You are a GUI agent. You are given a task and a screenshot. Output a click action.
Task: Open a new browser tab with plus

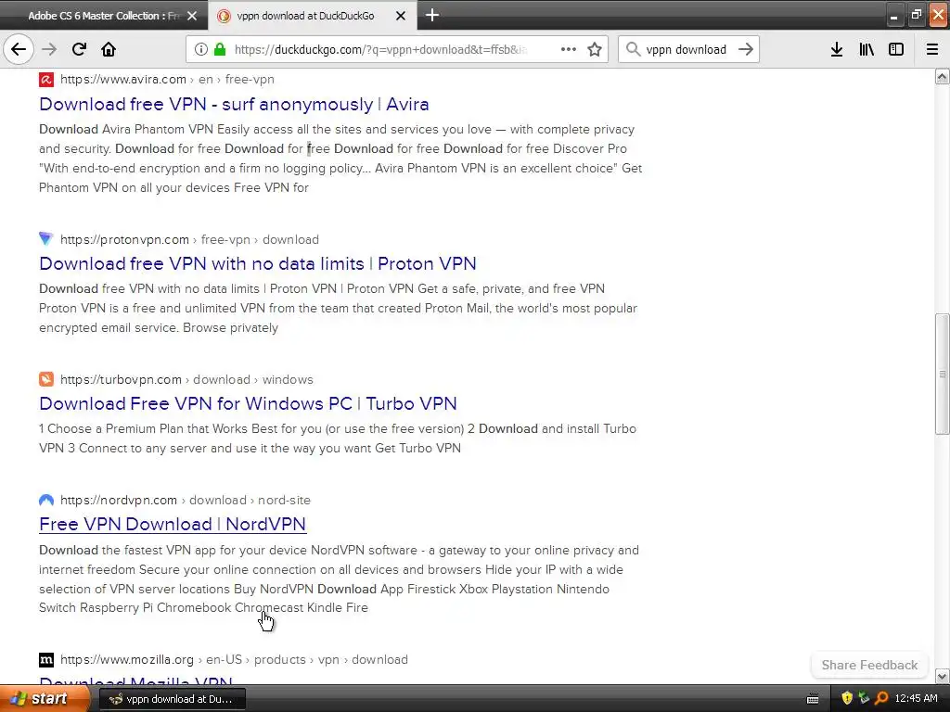pos(432,15)
